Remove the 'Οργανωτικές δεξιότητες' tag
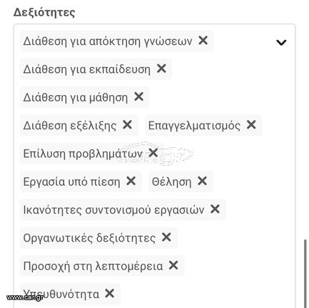Image resolution: width=309 pixels, height=308 pixels. [166, 237]
